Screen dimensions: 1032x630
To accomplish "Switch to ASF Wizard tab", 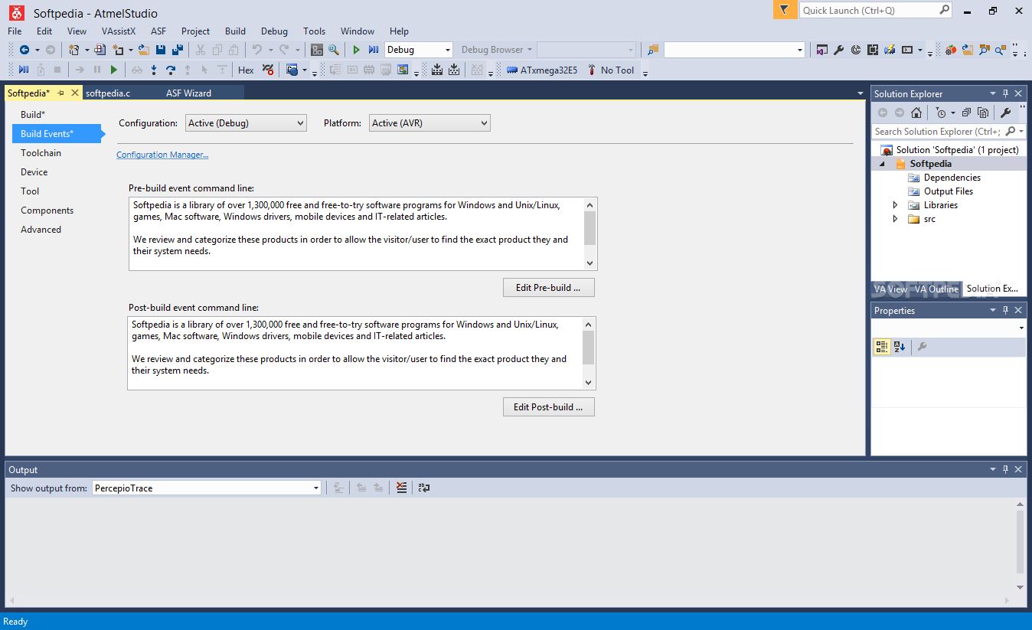I will pos(188,93).
